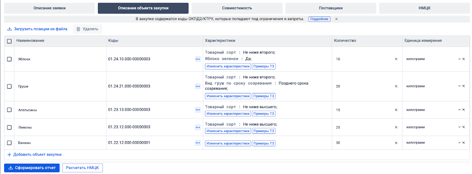Viewport: 472px width, 174px height.
Task: Switch to Описание заявки tab
Action: (50, 8)
